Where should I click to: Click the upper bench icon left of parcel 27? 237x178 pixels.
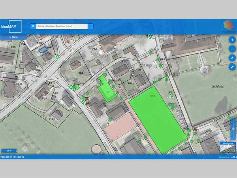click(x=87, y=99)
